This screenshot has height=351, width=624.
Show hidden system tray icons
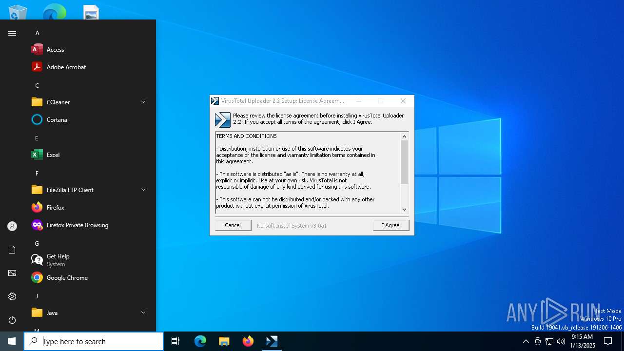(526, 341)
